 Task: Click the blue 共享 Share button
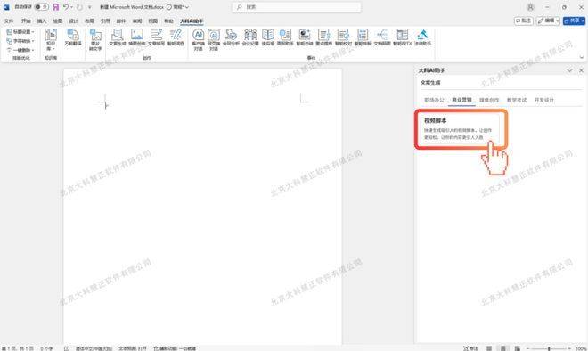point(574,20)
